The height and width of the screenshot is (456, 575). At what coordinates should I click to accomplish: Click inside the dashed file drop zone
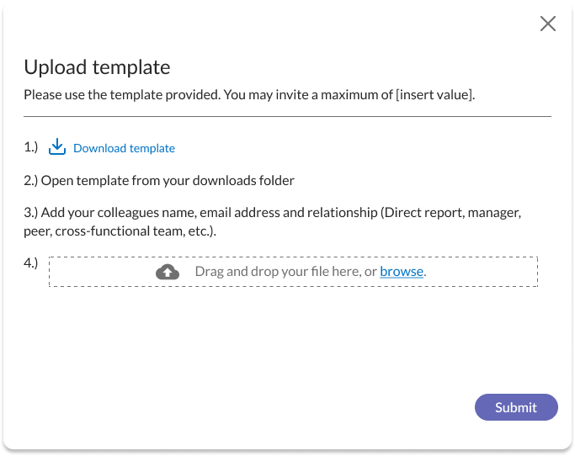pos(293,272)
